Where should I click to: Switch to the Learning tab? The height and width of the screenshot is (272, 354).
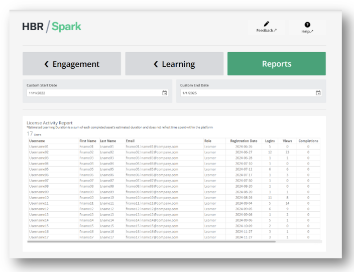pyautogui.click(x=174, y=64)
